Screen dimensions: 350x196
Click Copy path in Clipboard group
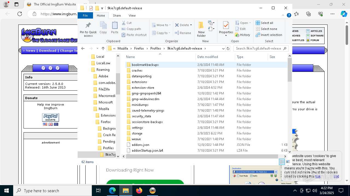pyautogui.click(x=131, y=29)
